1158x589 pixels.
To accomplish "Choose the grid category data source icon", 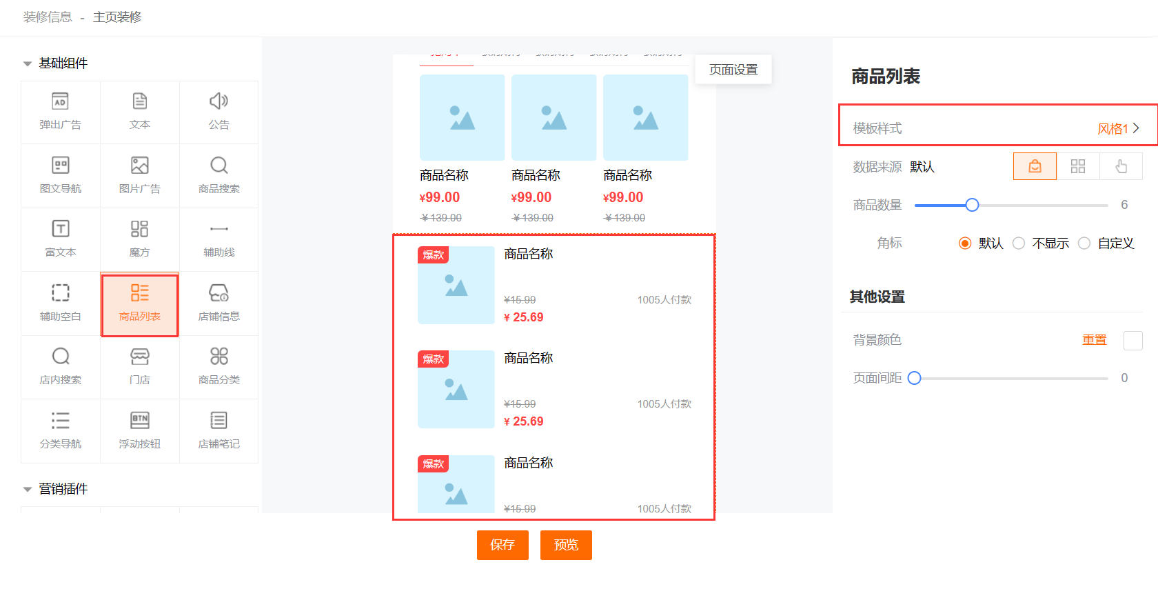I will tap(1078, 166).
